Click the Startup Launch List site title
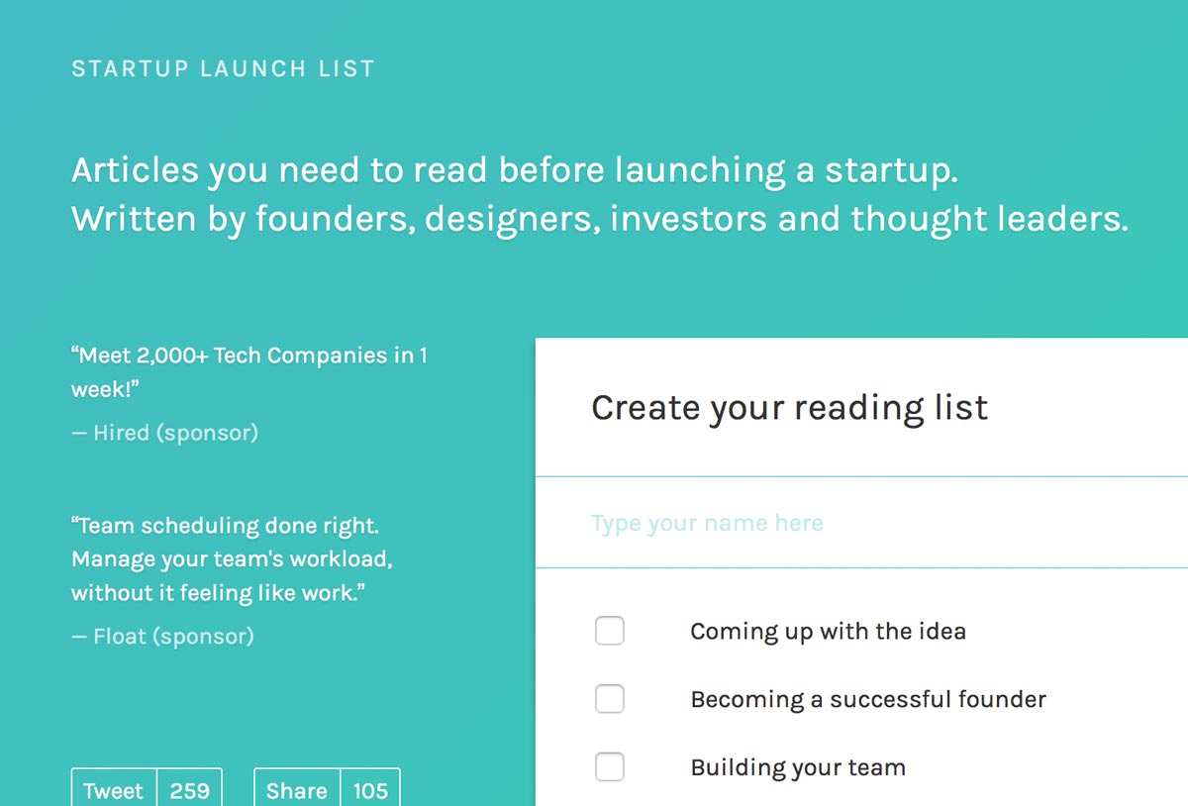1188x806 pixels. [223, 69]
